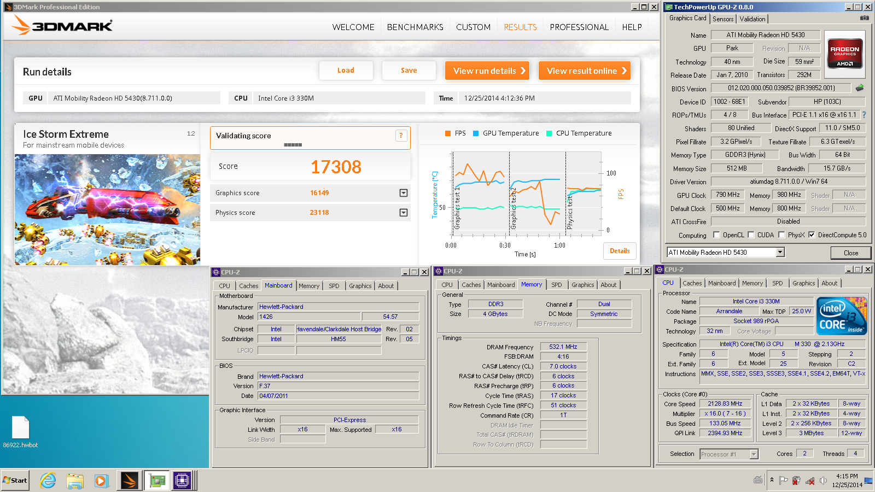875x492 pixels.
Task: Switch to Sensors tab in GPU-Z
Action: pyautogui.click(x=723, y=19)
